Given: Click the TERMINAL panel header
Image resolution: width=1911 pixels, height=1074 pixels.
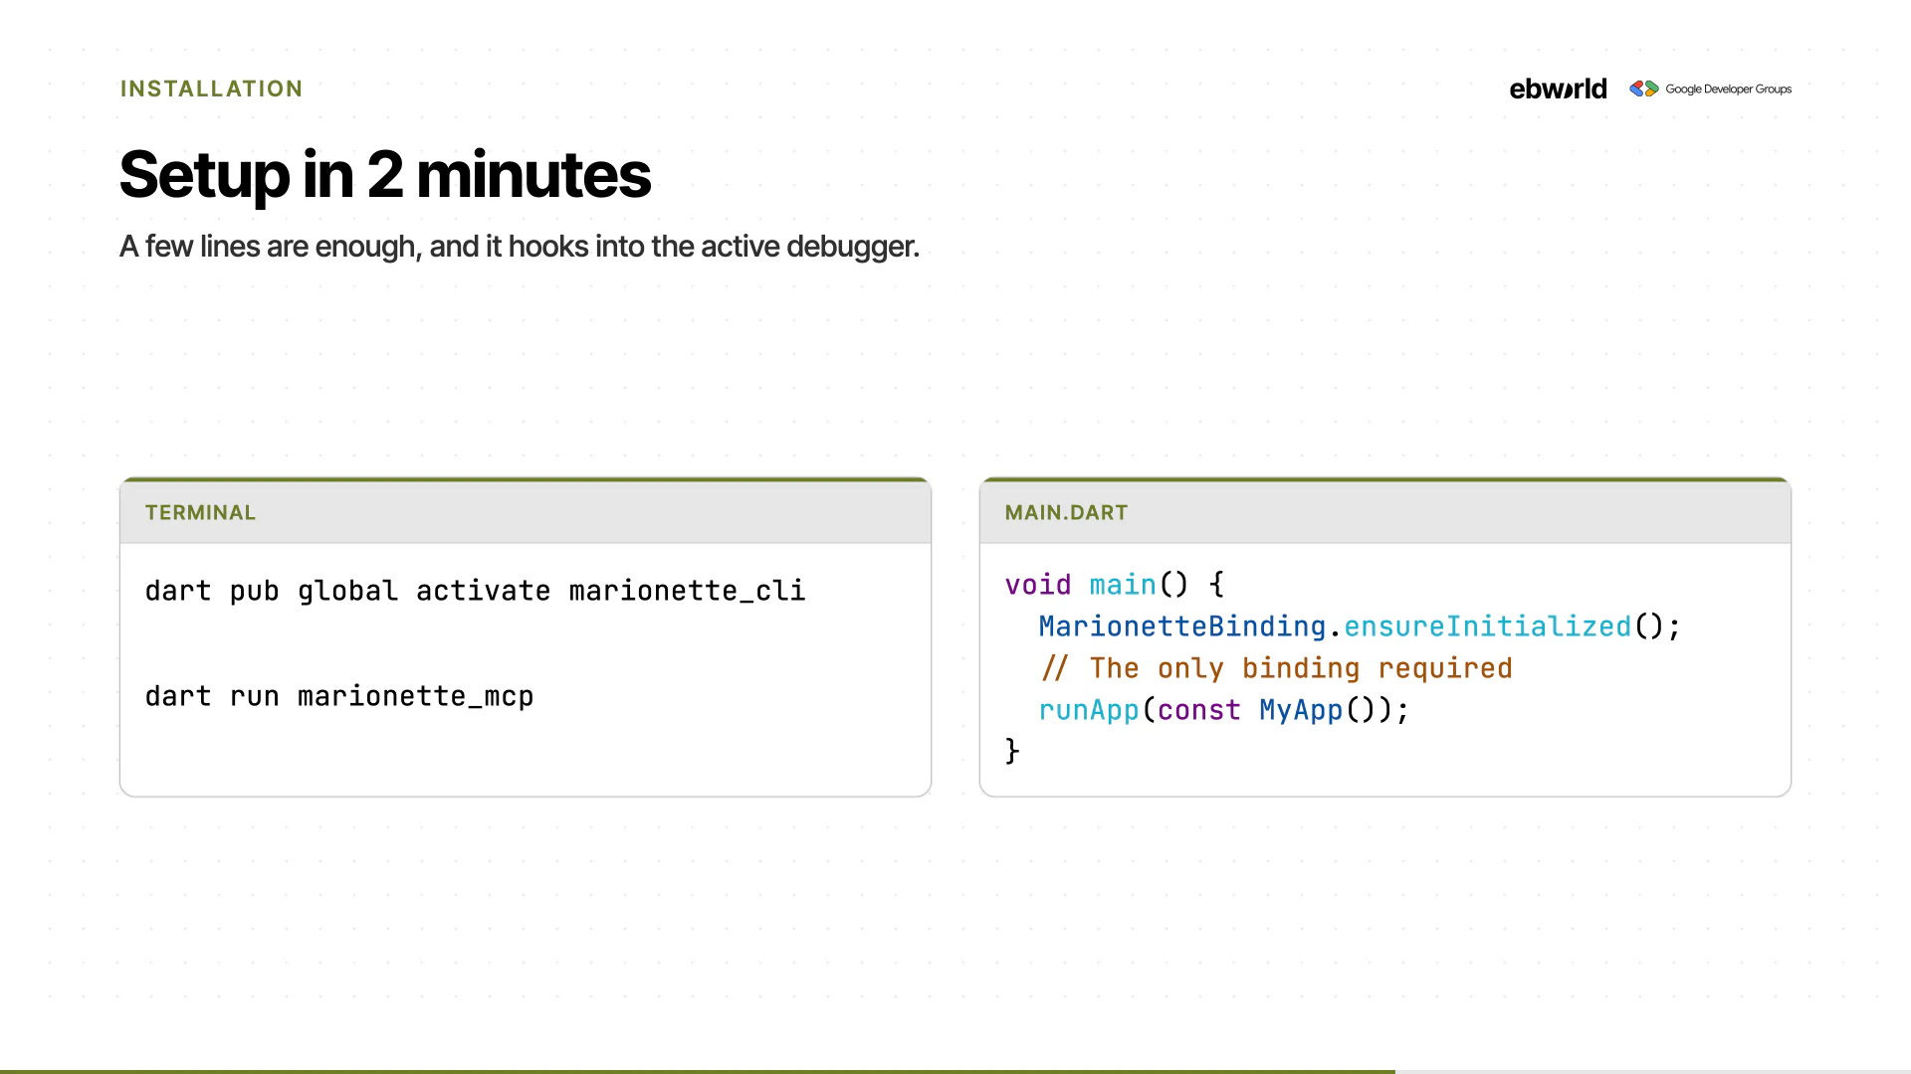Looking at the screenshot, I should (x=526, y=512).
